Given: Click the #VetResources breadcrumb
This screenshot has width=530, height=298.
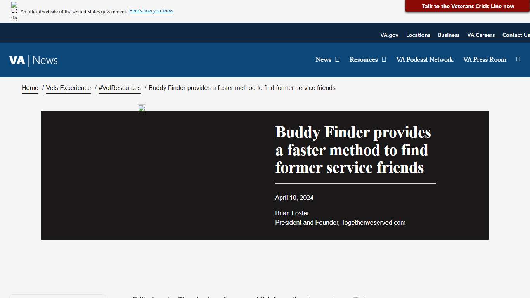Looking at the screenshot, I should coord(120,88).
